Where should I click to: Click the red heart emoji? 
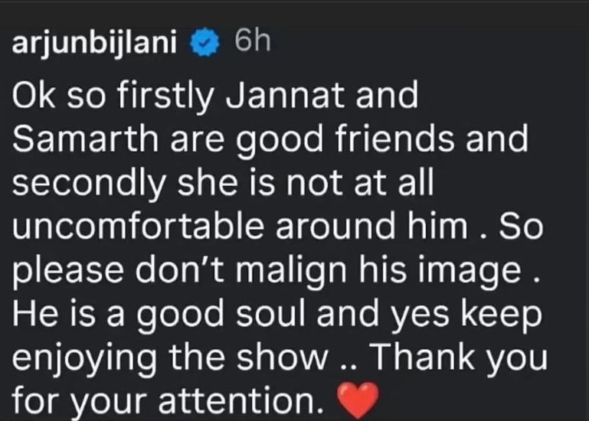click(x=359, y=398)
